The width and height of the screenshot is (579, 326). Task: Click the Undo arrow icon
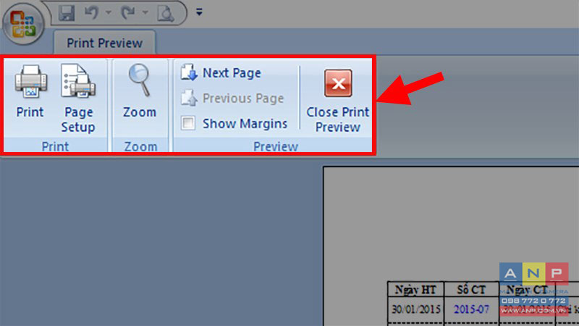point(91,13)
